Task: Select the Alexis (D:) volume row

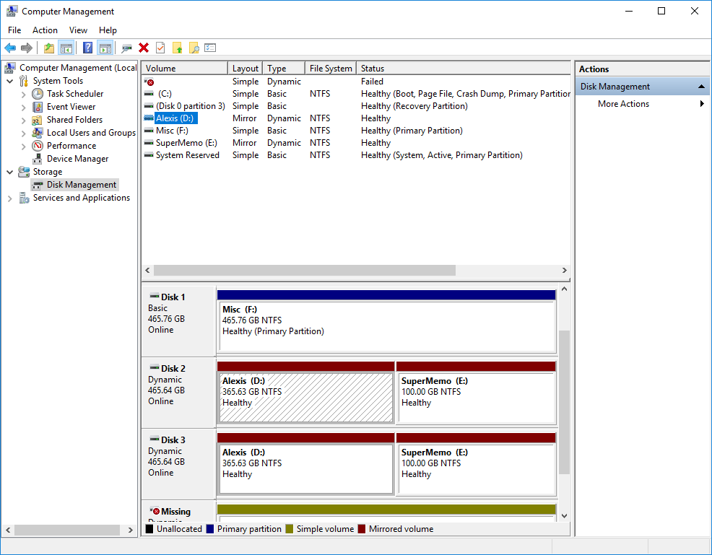Action: click(356, 118)
